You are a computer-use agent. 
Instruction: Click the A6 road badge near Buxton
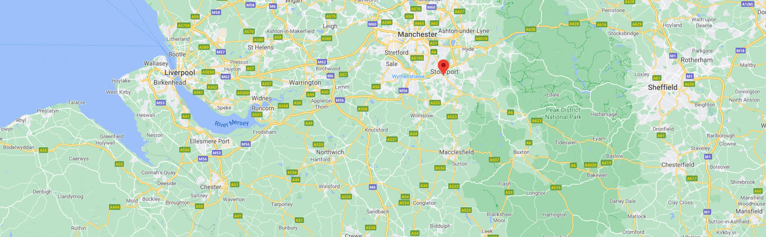(529, 143)
